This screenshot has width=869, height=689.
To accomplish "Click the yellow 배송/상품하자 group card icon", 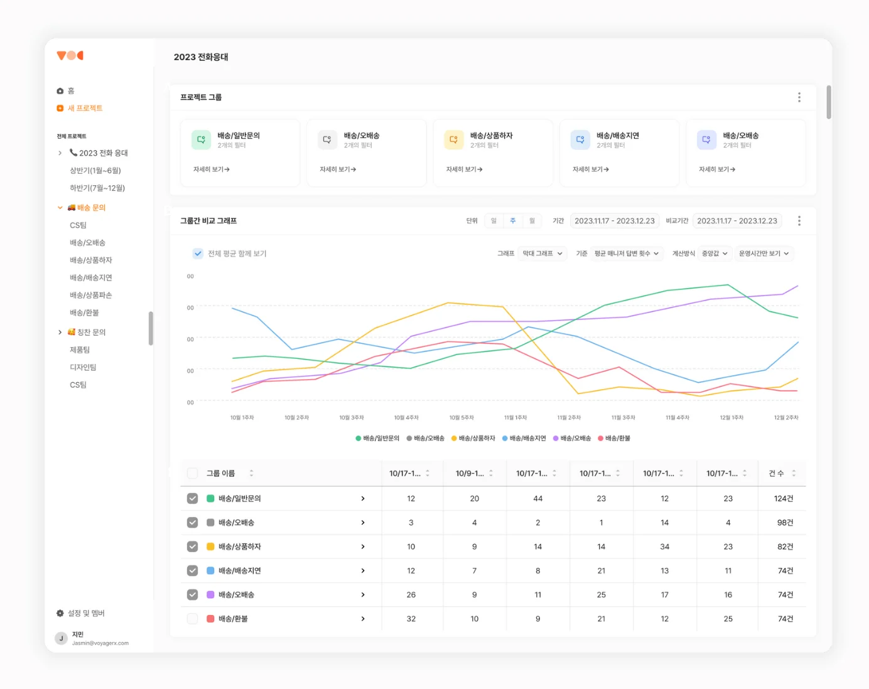I will tap(453, 140).
